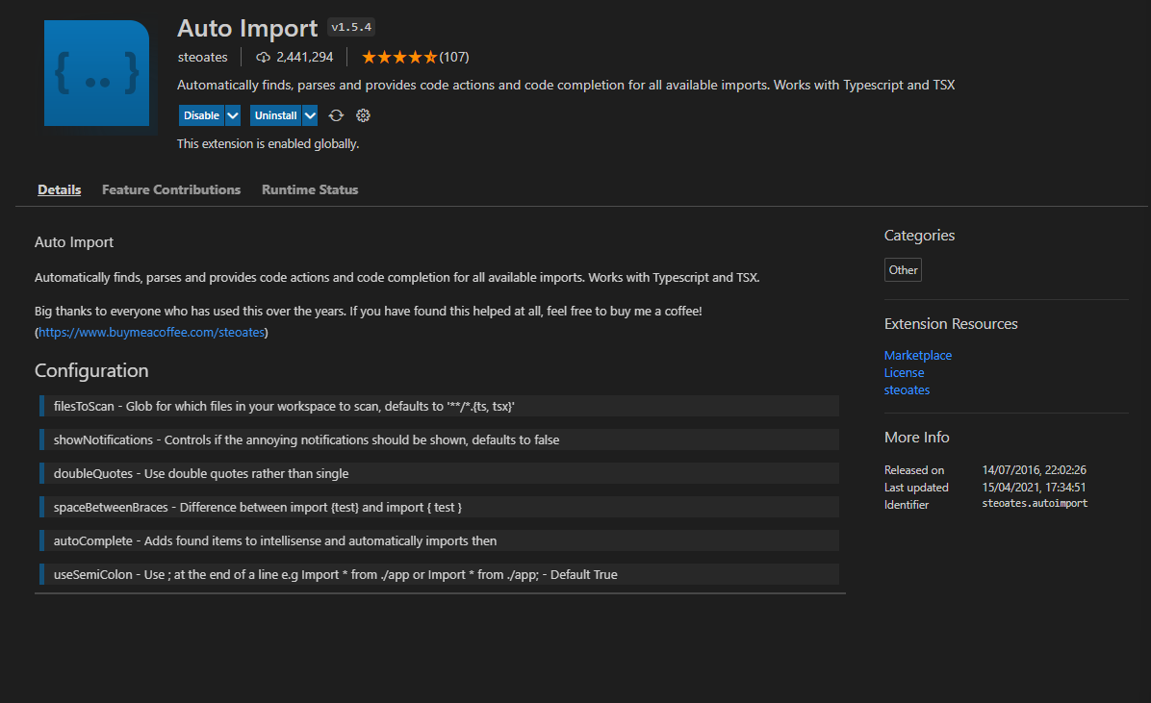Expand the v1.5.4 version badge
This screenshot has height=703, width=1151.
(350, 27)
